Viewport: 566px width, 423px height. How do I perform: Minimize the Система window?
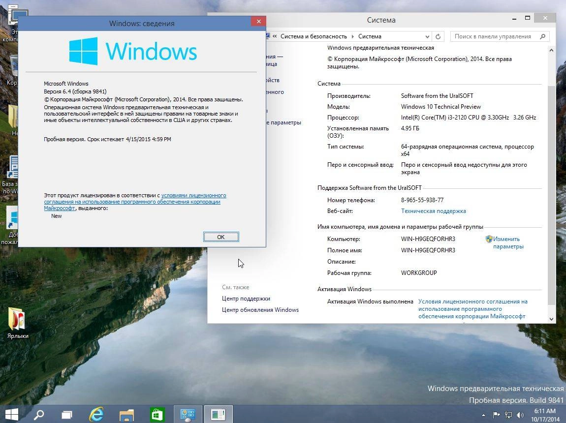(514, 18)
